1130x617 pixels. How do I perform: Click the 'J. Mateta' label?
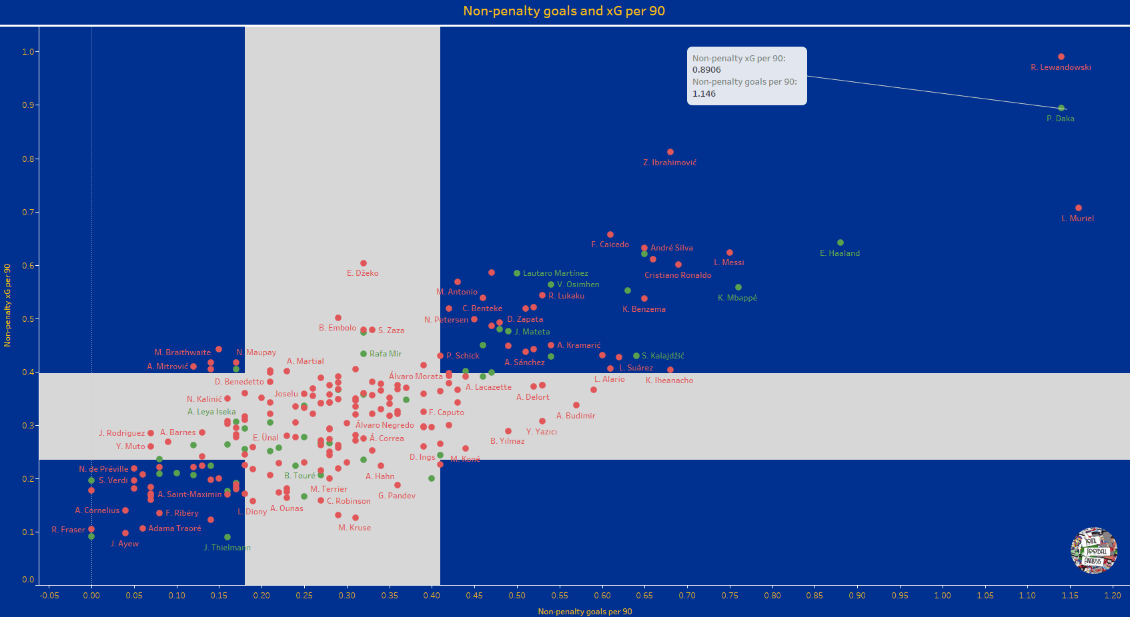[x=532, y=332]
